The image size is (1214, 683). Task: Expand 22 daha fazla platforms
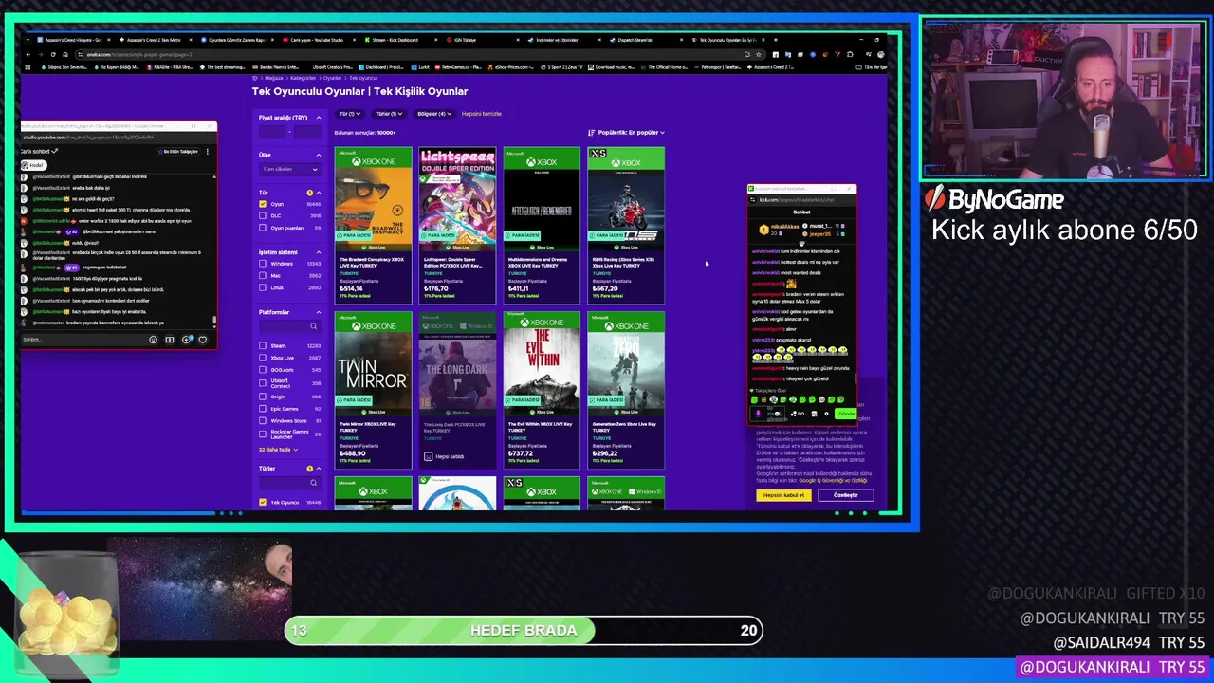[278, 450]
